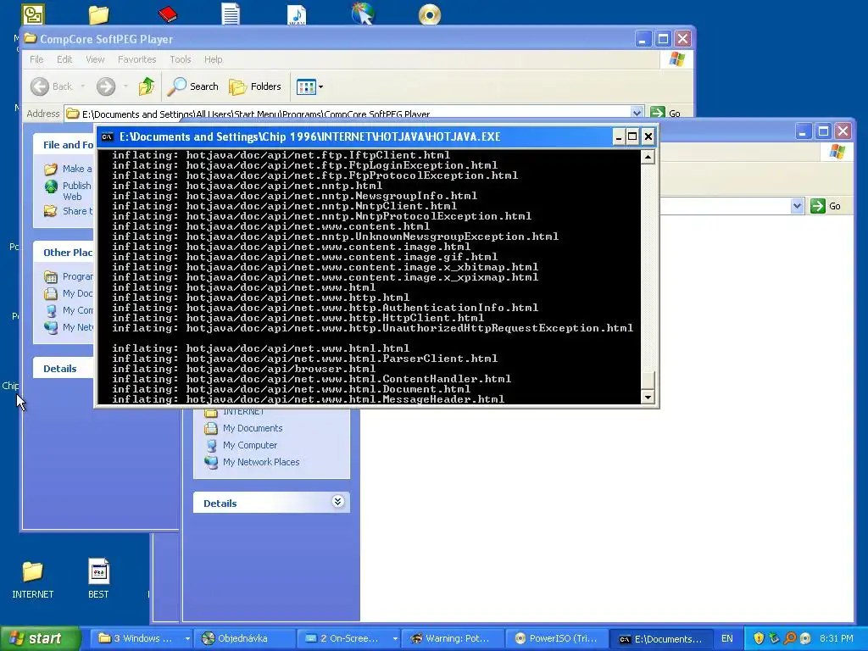Click the Forward arrow in CompCore window
The height and width of the screenshot is (651, 868).
(x=106, y=86)
